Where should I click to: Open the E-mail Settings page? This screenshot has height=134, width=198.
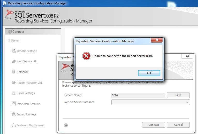[26, 93]
